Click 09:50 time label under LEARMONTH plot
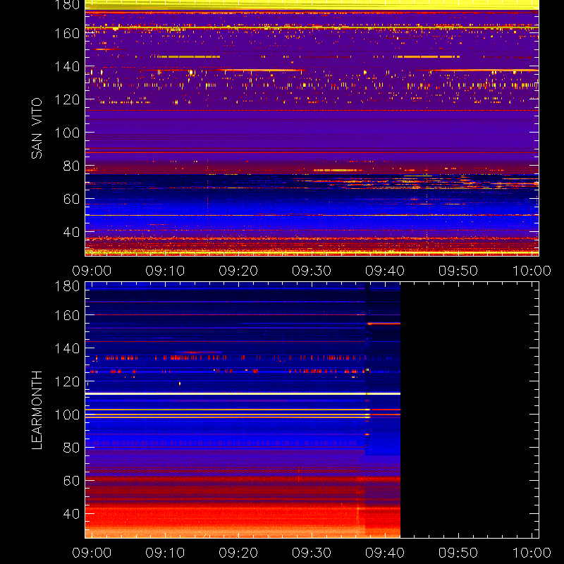This screenshot has width=564, height=564. click(x=458, y=553)
